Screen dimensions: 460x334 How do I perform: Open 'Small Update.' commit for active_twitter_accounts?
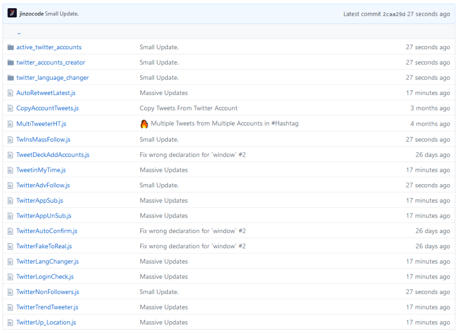point(159,47)
